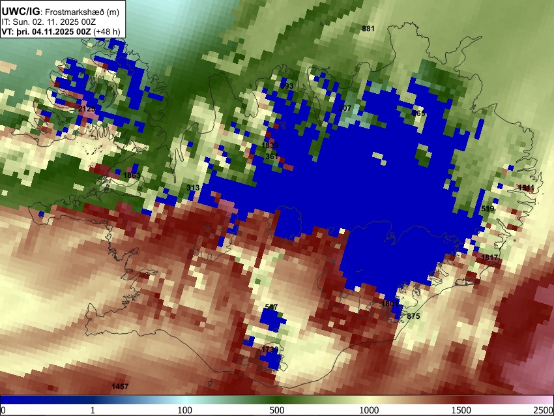Click the map value 875

point(413,316)
